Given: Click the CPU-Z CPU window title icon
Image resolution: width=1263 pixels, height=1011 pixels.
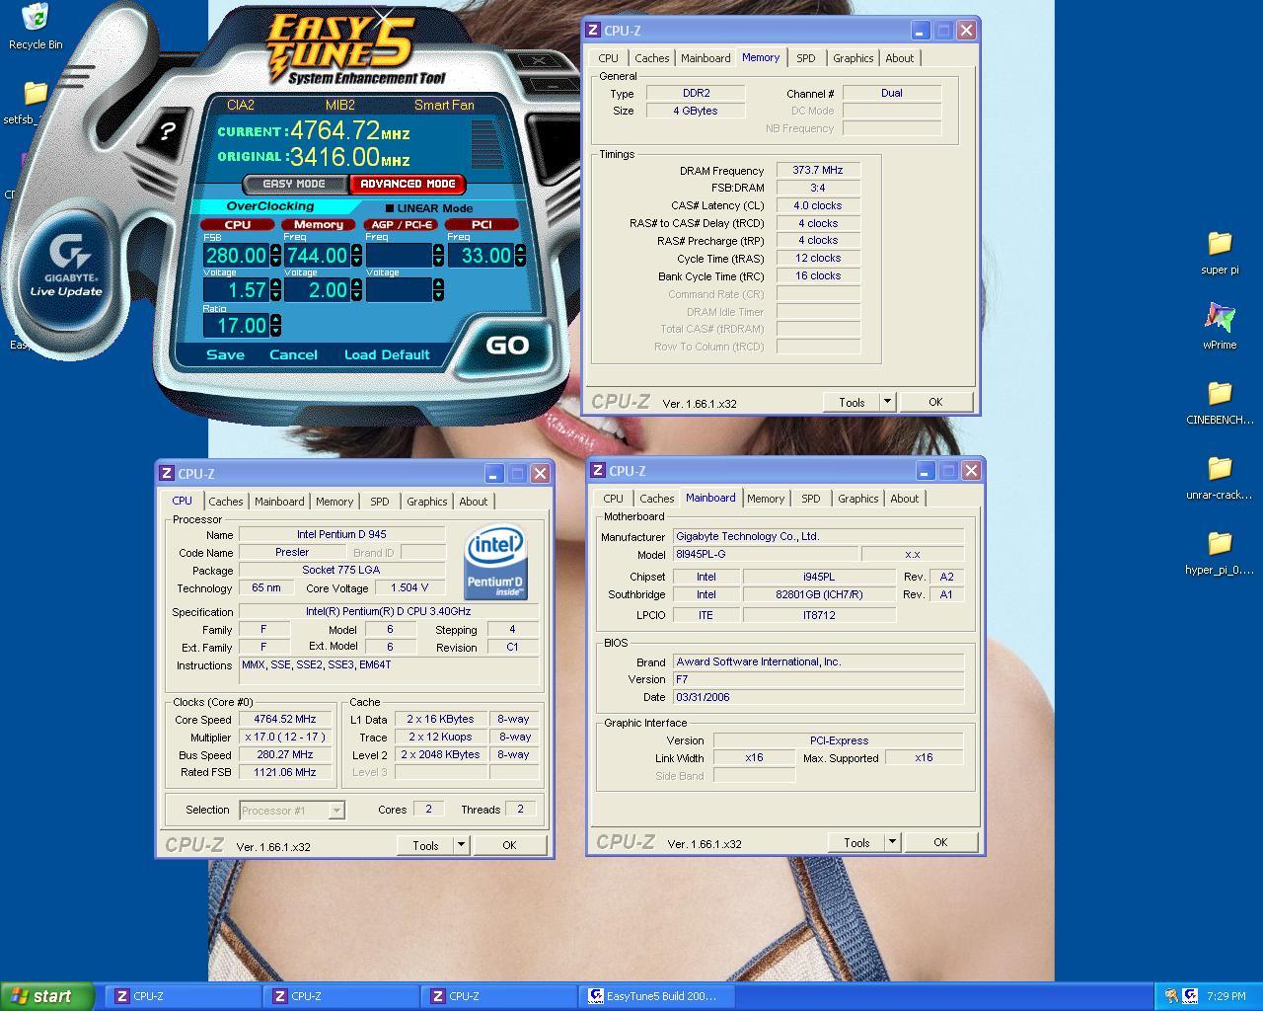Looking at the screenshot, I should [167, 474].
